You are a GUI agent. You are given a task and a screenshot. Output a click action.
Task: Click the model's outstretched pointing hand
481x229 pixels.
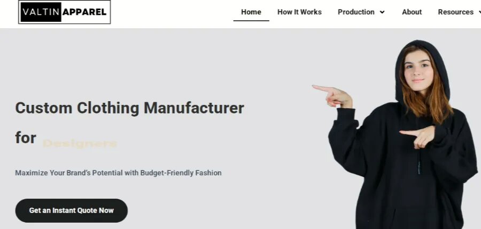click(x=332, y=95)
